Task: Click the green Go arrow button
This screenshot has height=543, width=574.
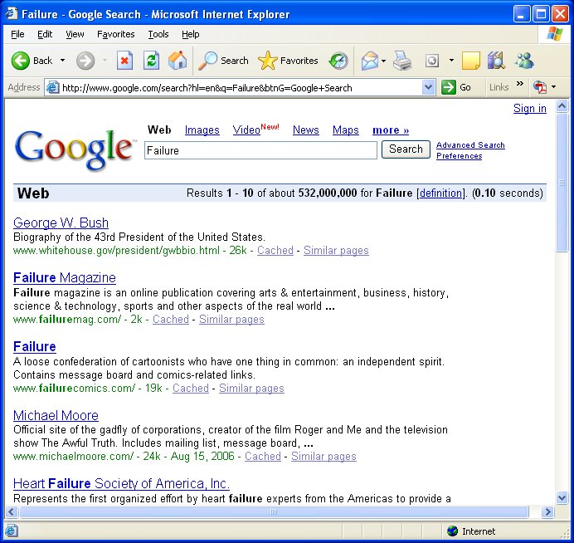Action: tap(449, 87)
